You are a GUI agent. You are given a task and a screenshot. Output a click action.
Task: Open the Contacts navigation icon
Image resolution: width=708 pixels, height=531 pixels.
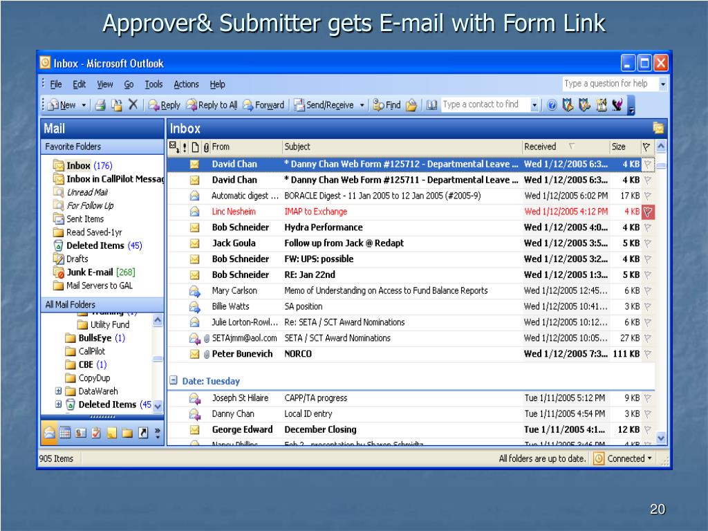81,433
